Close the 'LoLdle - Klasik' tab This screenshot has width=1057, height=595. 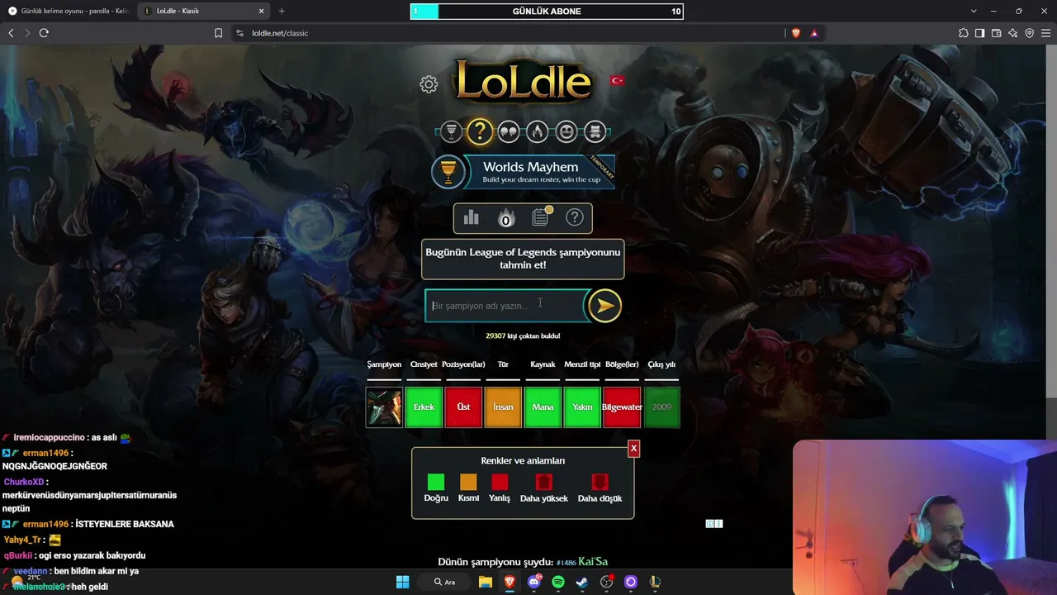[262, 11]
